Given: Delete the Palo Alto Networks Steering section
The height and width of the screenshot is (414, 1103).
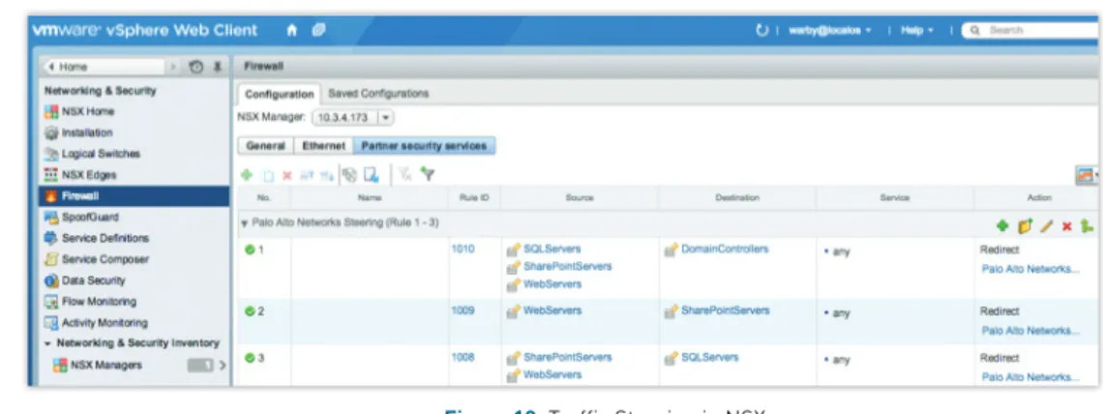Looking at the screenshot, I should point(1067,226).
